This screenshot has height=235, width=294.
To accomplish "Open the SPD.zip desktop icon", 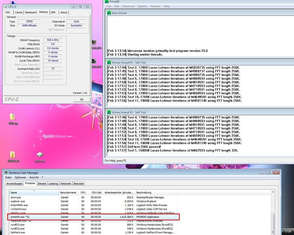I will coord(13,119).
